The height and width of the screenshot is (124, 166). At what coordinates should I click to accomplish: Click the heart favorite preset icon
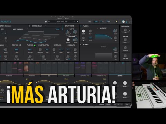(49, 22)
